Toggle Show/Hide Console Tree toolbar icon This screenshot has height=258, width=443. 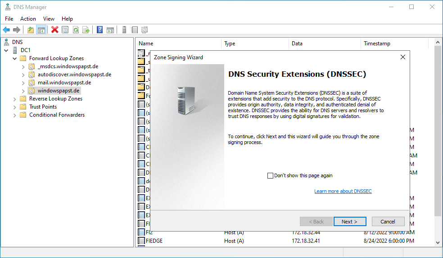point(41,30)
